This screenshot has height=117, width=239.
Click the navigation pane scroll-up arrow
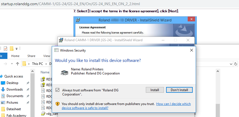[x=32, y=71]
